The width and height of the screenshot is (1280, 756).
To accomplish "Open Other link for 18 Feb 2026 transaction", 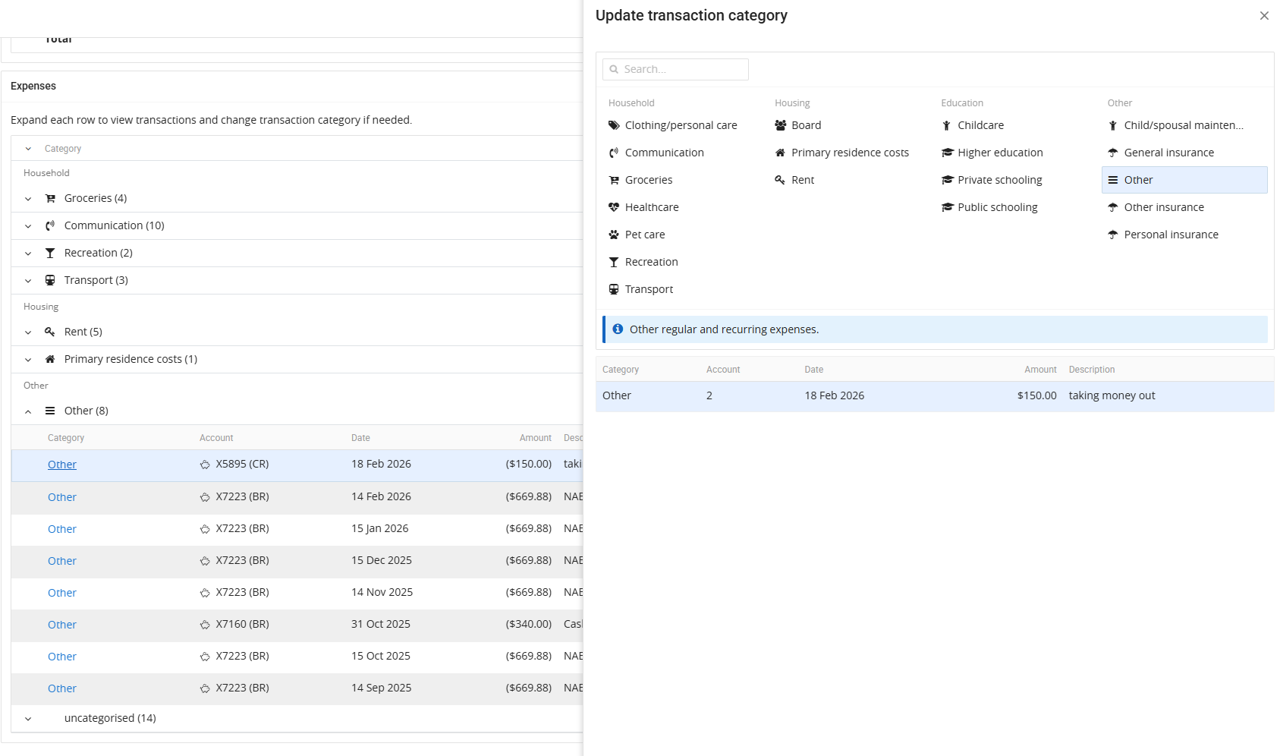I will 62,465.
